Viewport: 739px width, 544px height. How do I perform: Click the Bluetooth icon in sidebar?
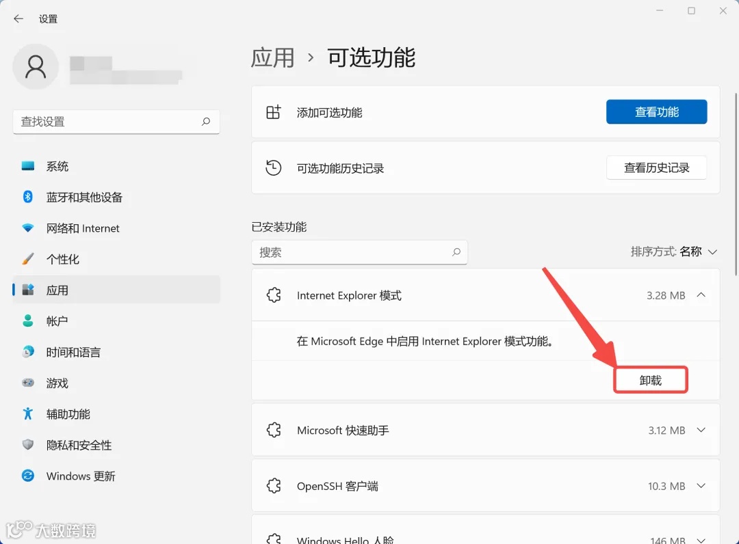28,197
